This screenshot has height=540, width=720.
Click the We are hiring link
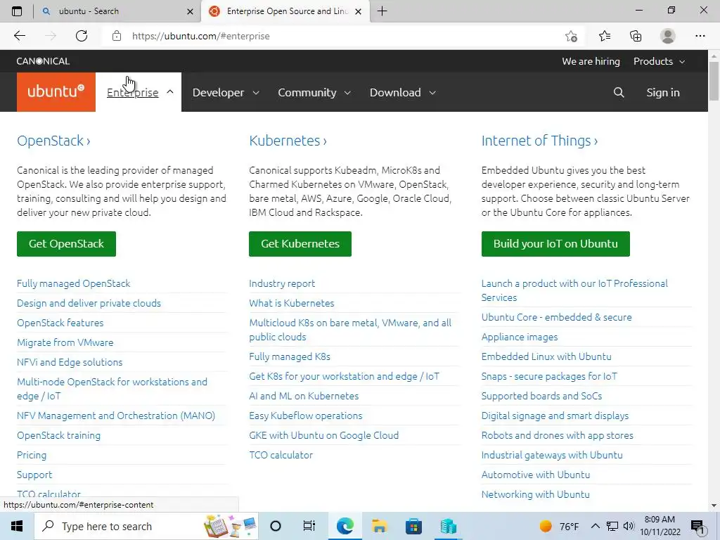(591, 61)
